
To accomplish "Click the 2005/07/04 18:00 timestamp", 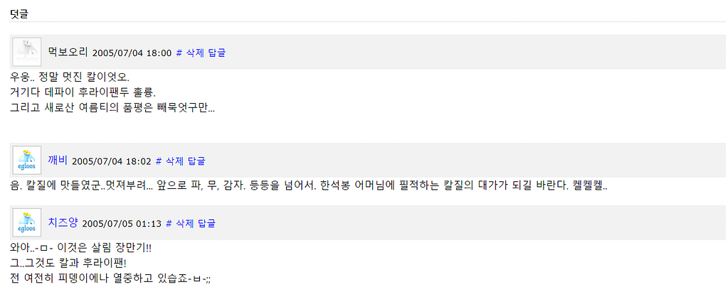I will (x=132, y=53).
